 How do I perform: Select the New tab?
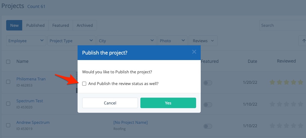click(14, 25)
